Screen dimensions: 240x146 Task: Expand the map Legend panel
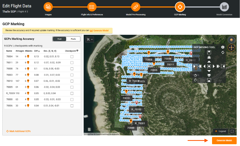pyautogui.click(x=221, y=131)
